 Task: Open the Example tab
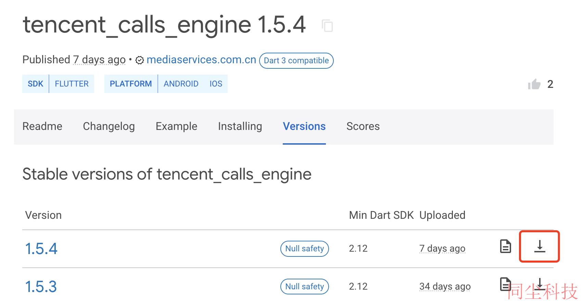point(176,127)
